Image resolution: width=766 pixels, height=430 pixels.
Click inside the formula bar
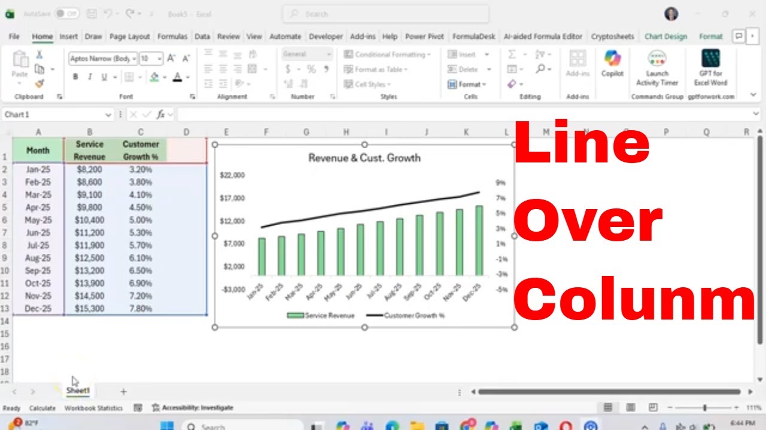point(464,115)
